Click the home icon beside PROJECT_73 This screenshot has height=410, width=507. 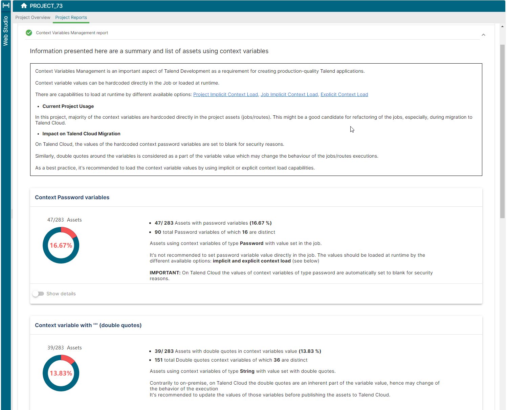coord(24,5)
